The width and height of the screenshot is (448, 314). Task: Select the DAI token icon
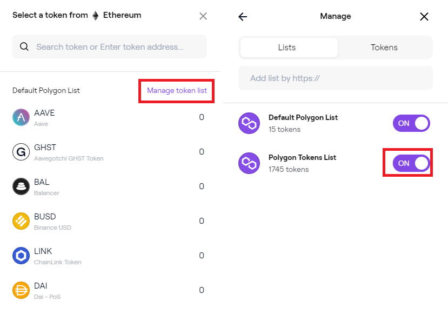click(21, 290)
